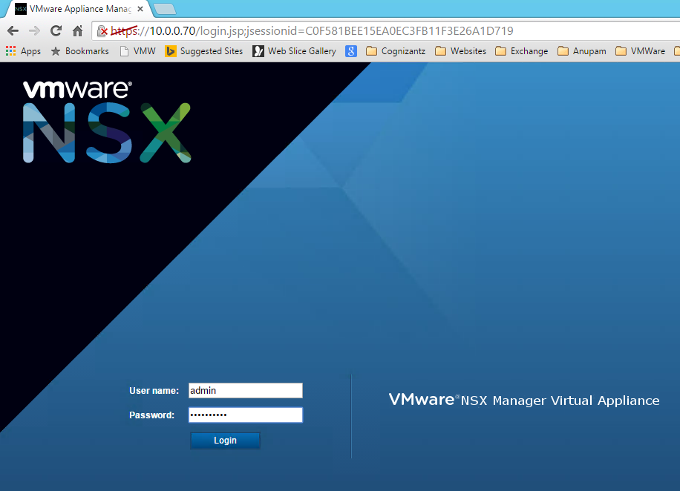
Task: Click the Forward navigation arrow
Action: coord(34,31)
